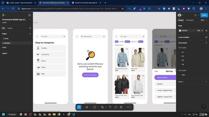
Task: Bookmark this page with star icon
Action: pos(122,9)
